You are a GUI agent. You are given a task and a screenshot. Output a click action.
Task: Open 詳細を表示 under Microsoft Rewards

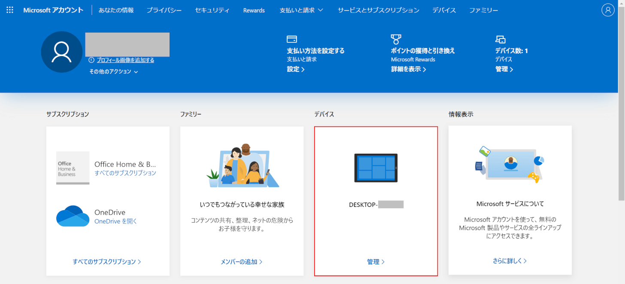408,69
